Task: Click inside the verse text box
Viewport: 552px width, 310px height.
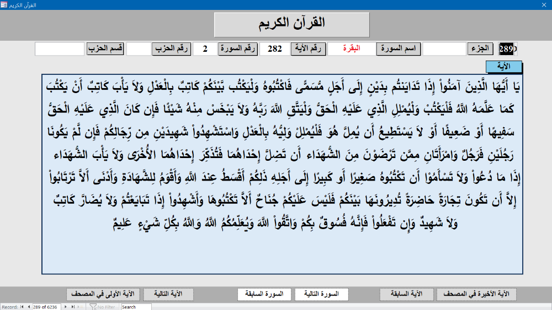Action: coord(282,174)
